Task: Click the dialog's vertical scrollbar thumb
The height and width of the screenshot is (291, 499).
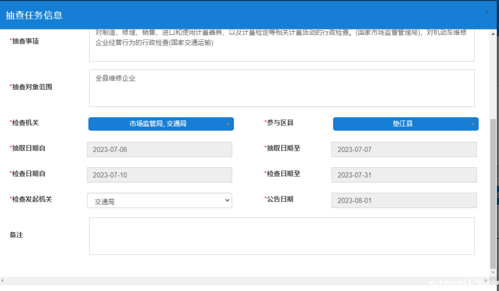Action: point(493,193)
